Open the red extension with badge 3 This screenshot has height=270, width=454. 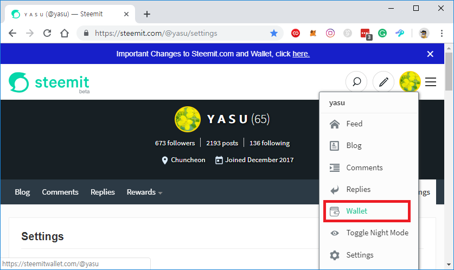366,34
